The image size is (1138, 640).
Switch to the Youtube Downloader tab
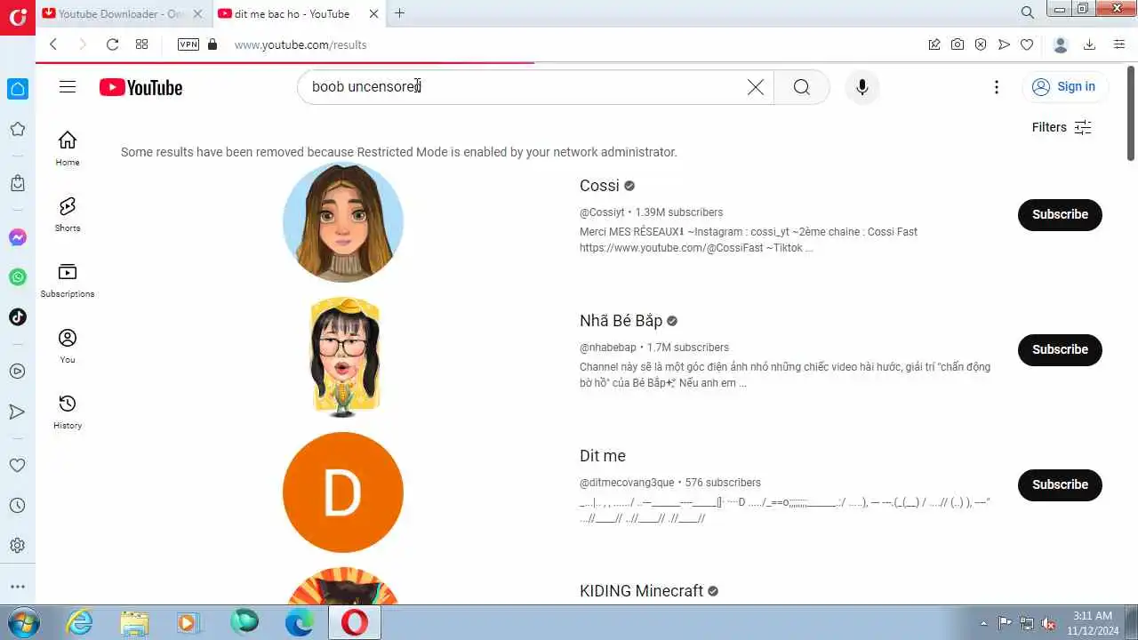(123, 13)
